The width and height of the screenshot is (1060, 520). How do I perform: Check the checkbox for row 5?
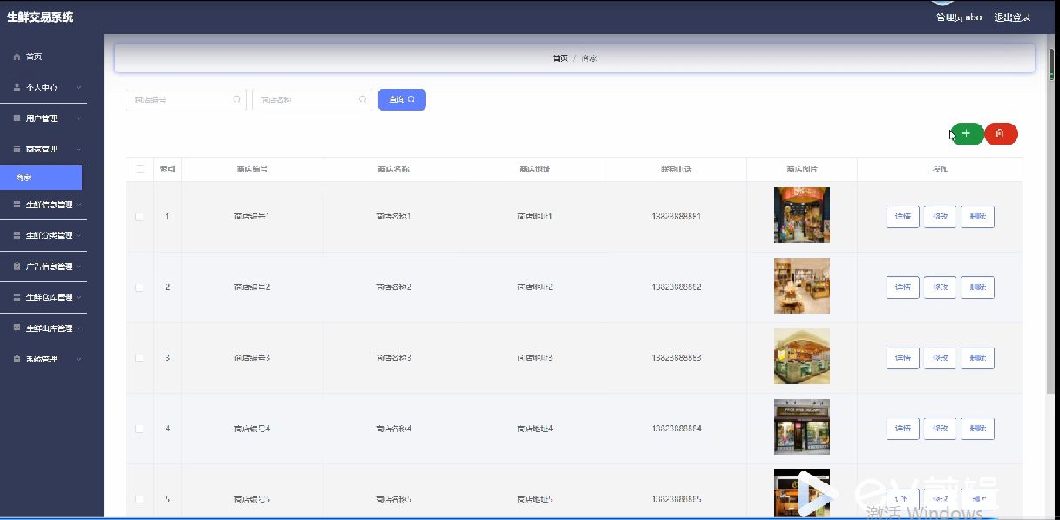tap(139, 498)
